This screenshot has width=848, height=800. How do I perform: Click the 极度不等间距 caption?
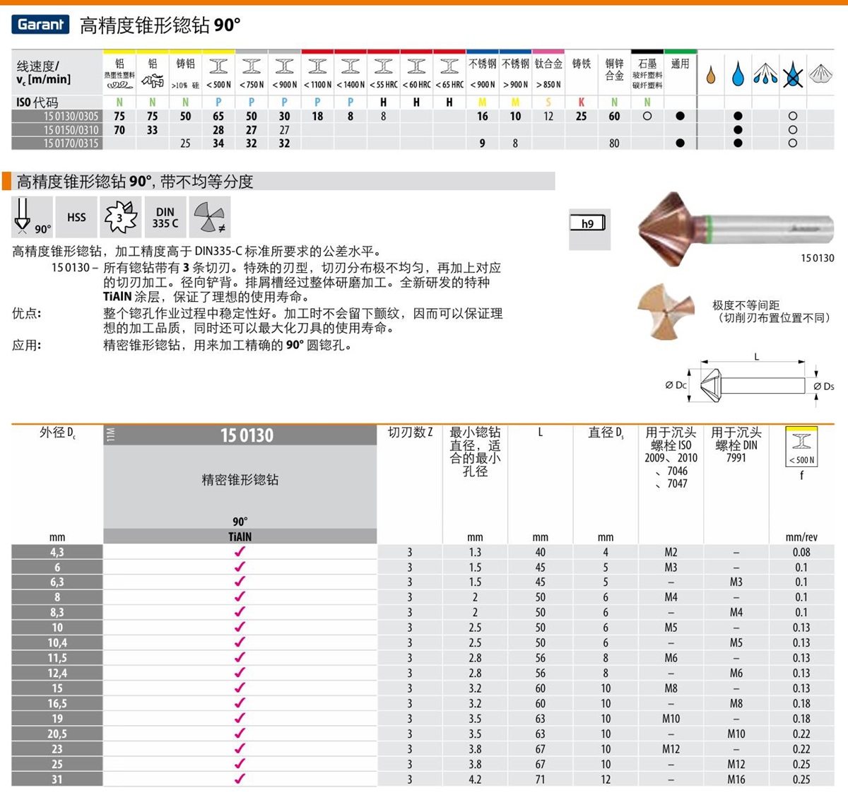pos(746,305)
